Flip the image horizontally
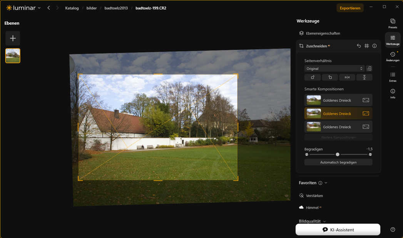 (347, 78)
